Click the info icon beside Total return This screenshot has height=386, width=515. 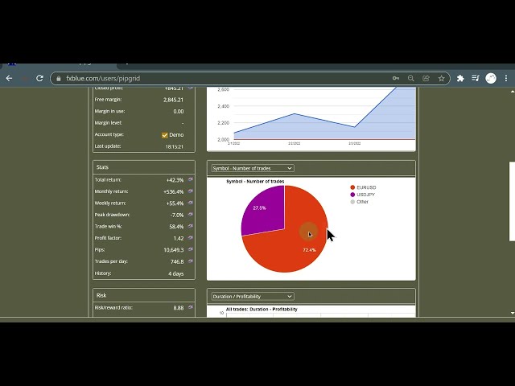click(191, 180)
